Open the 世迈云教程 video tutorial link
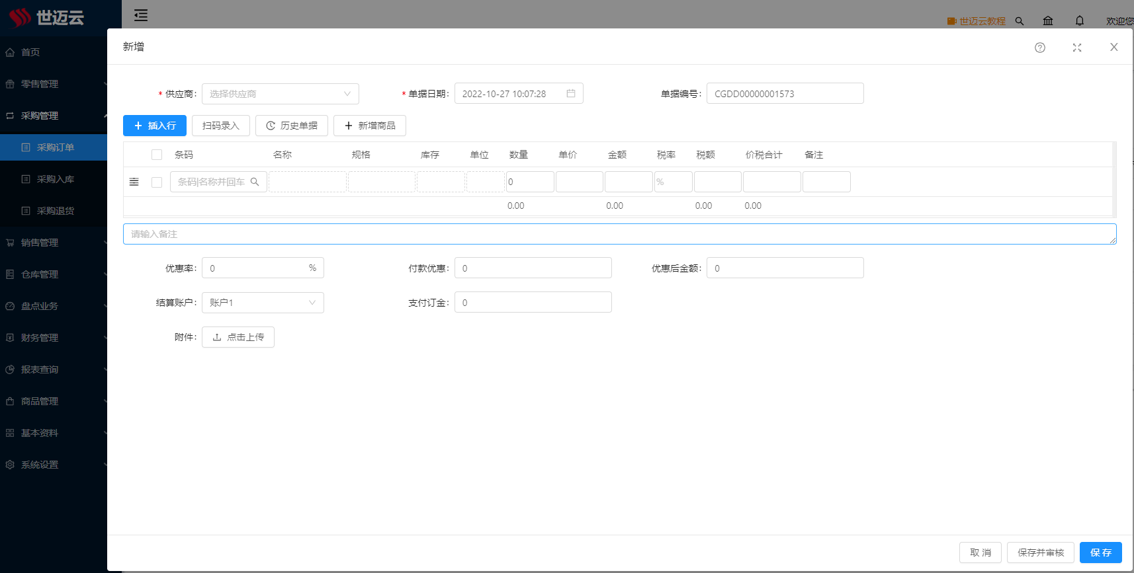This screenshot has width=1134, height=573. tap(977, 21)
